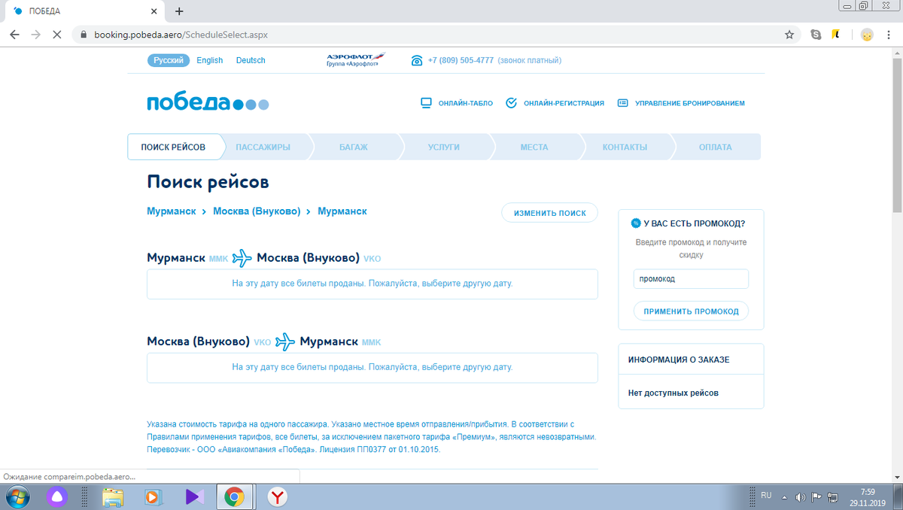Click the clock showing 7:59
Screen dimensions: 903x510
tap(868, 491)
